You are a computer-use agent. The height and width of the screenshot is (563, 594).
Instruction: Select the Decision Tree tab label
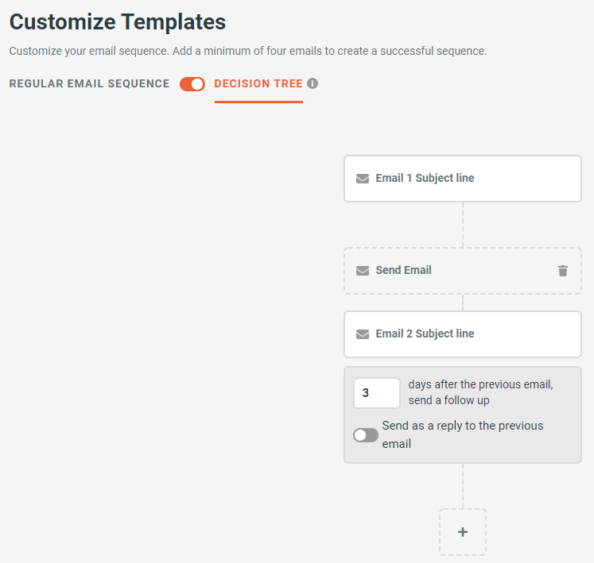pyautogui.click(x=258, y=83)
